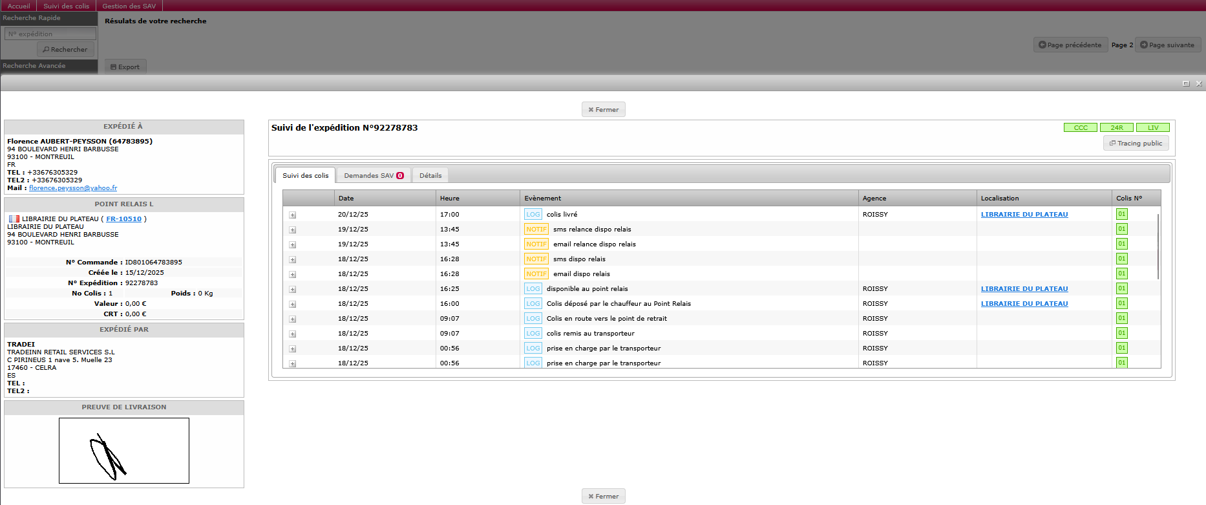The width and height of the screenshot is (1206, 505).
Task: Open relay point FR-10510 link
Action: (x=123, y=219)
